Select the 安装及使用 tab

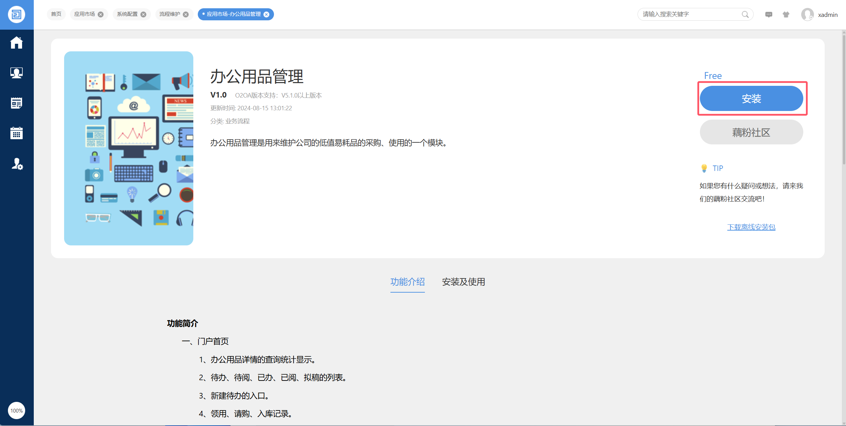pos(463,282)
